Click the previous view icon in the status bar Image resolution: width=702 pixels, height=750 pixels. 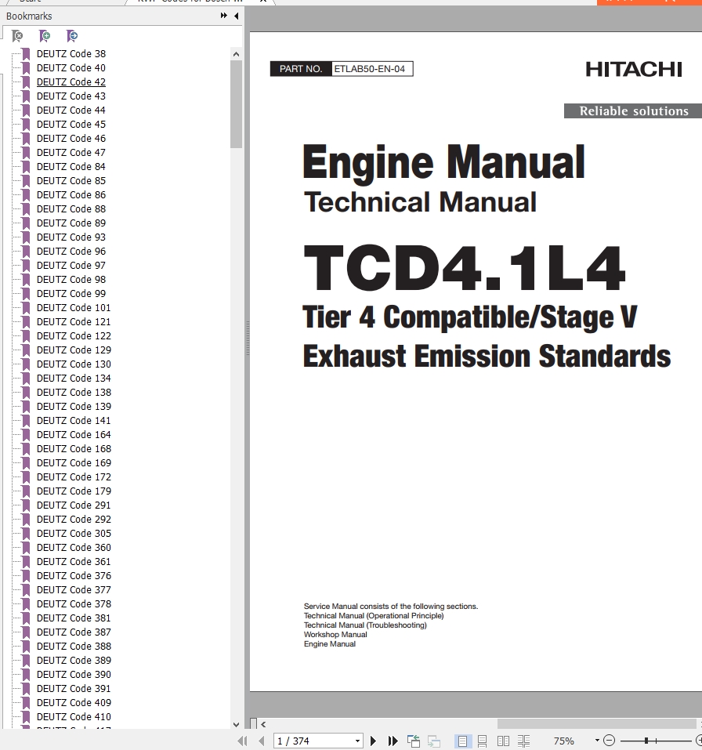click(x=414, y=741)
